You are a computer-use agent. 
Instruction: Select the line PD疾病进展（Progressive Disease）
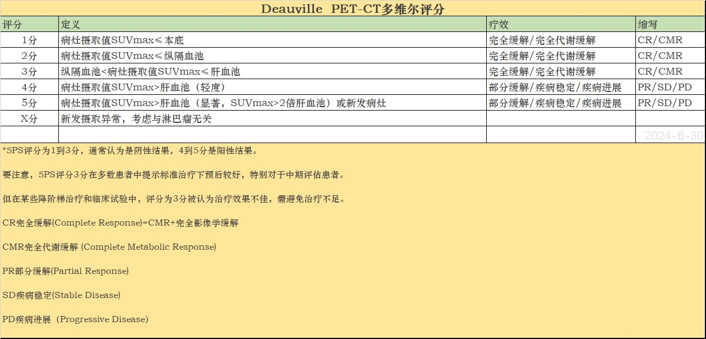(76, 319)
